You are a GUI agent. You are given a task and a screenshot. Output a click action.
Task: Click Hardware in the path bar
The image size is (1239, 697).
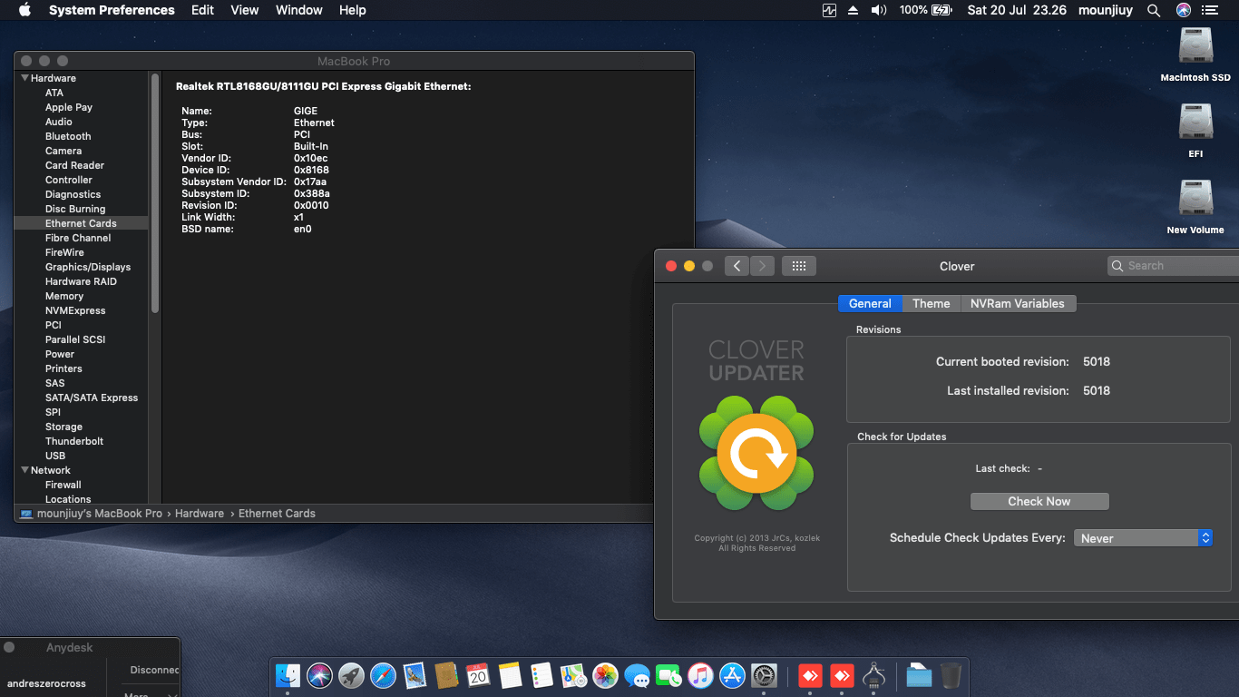(200, 514)
